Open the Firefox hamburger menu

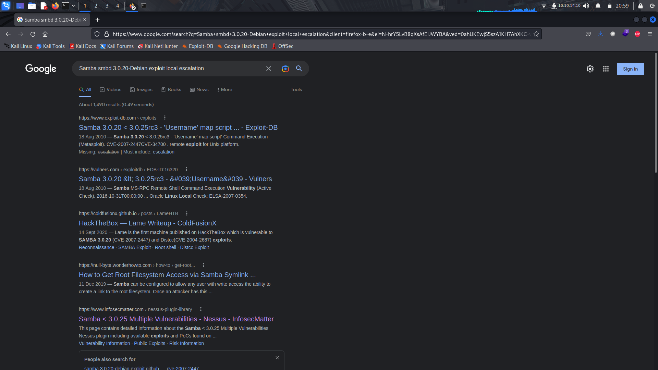(x=650, y=34)
